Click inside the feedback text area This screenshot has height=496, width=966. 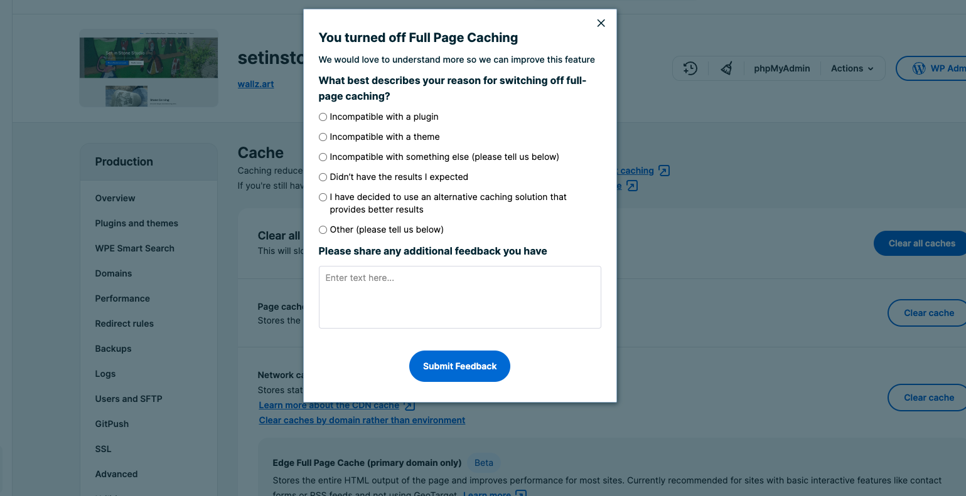(459, 297)
